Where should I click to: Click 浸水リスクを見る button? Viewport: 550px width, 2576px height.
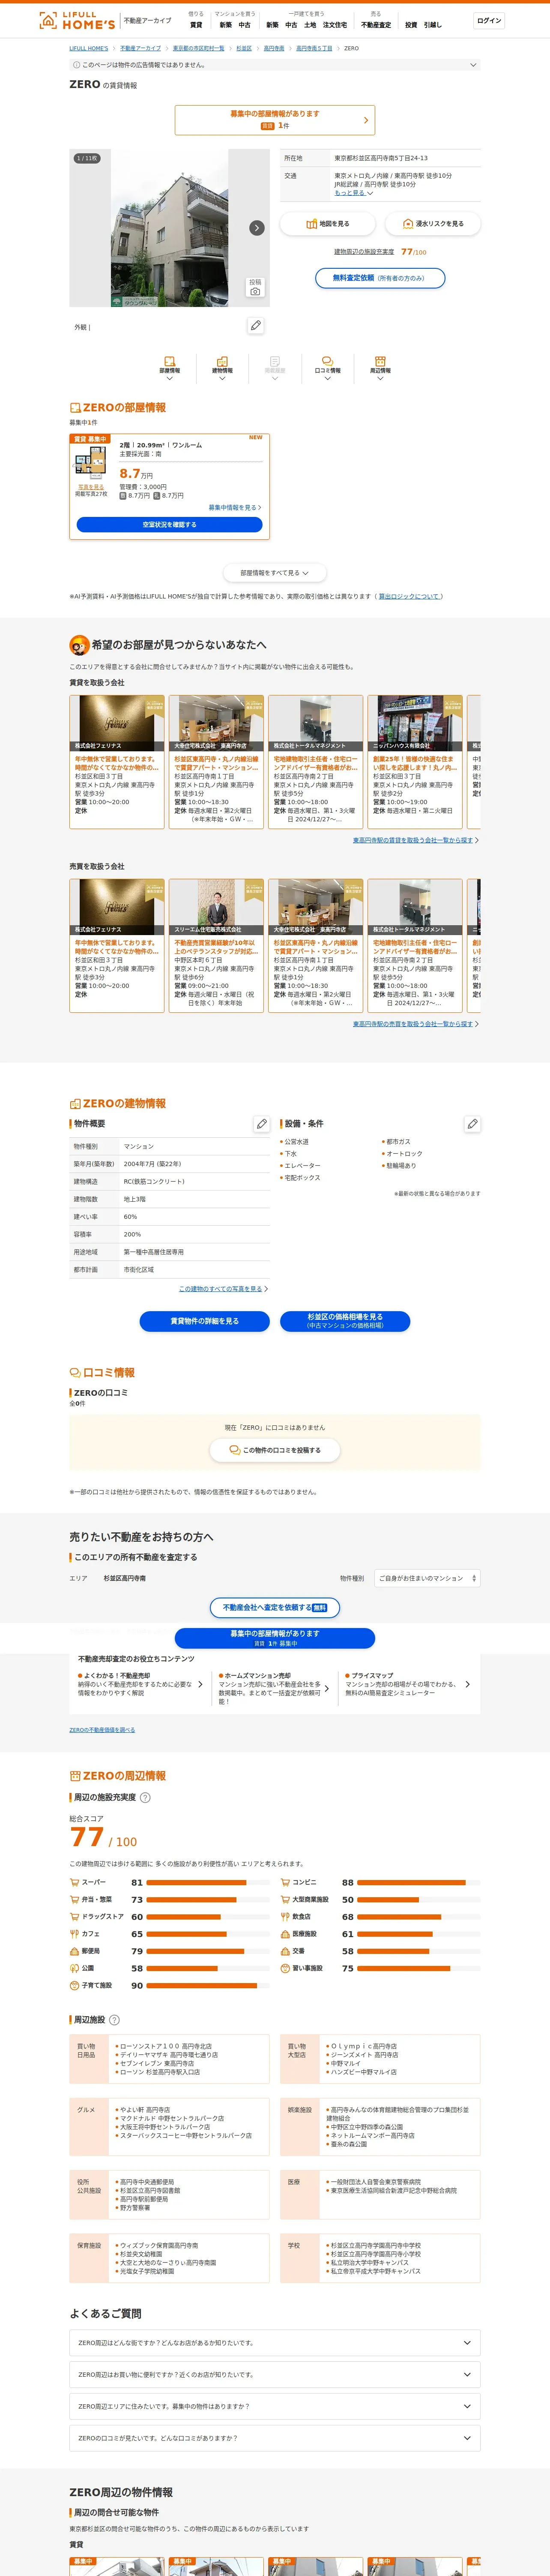coord(432,224)
